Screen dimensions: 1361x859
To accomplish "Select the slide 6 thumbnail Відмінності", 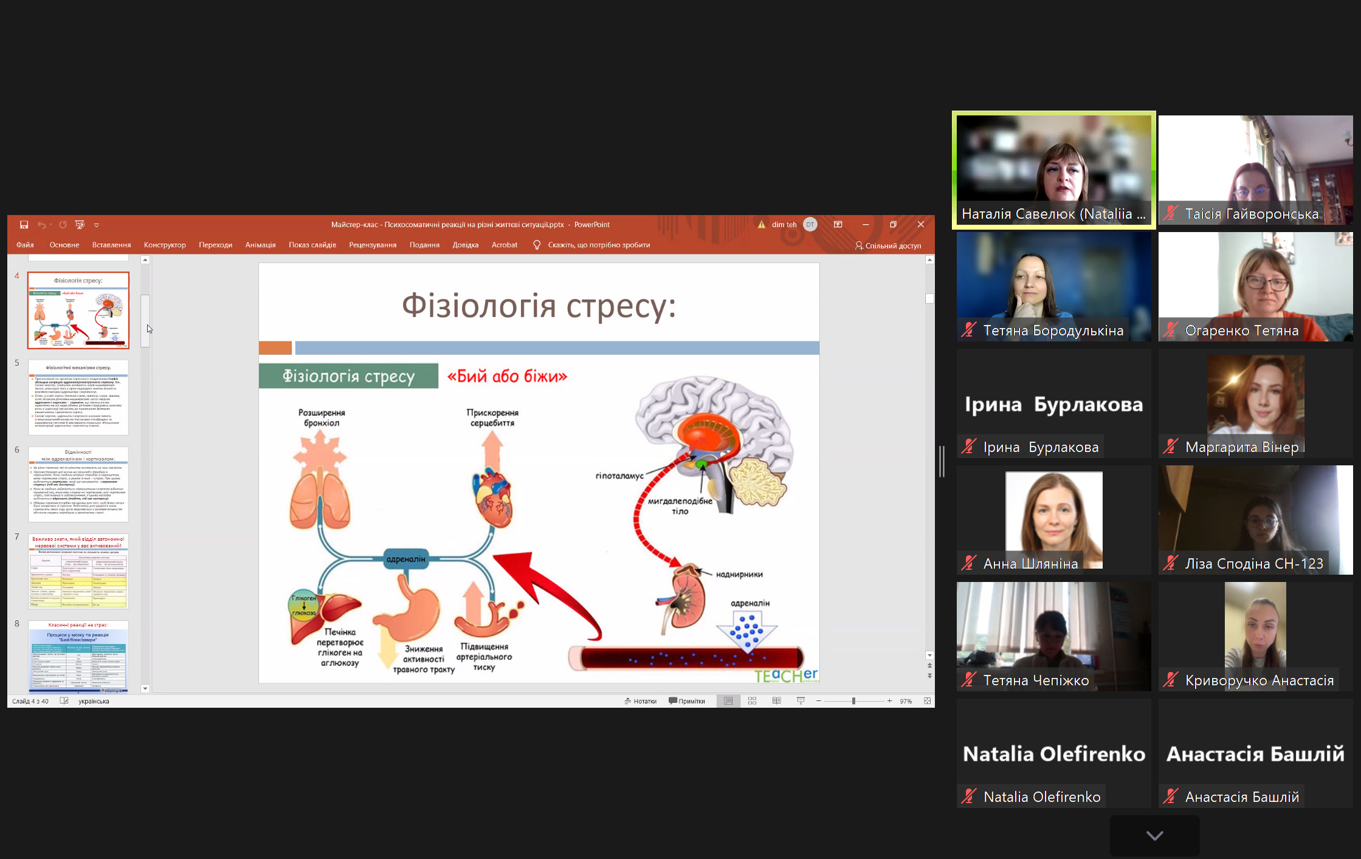I will [x=78, y=484].
